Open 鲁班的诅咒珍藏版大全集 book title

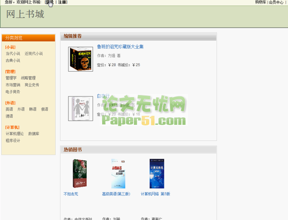pyautogui.click(x=120, y=47)
